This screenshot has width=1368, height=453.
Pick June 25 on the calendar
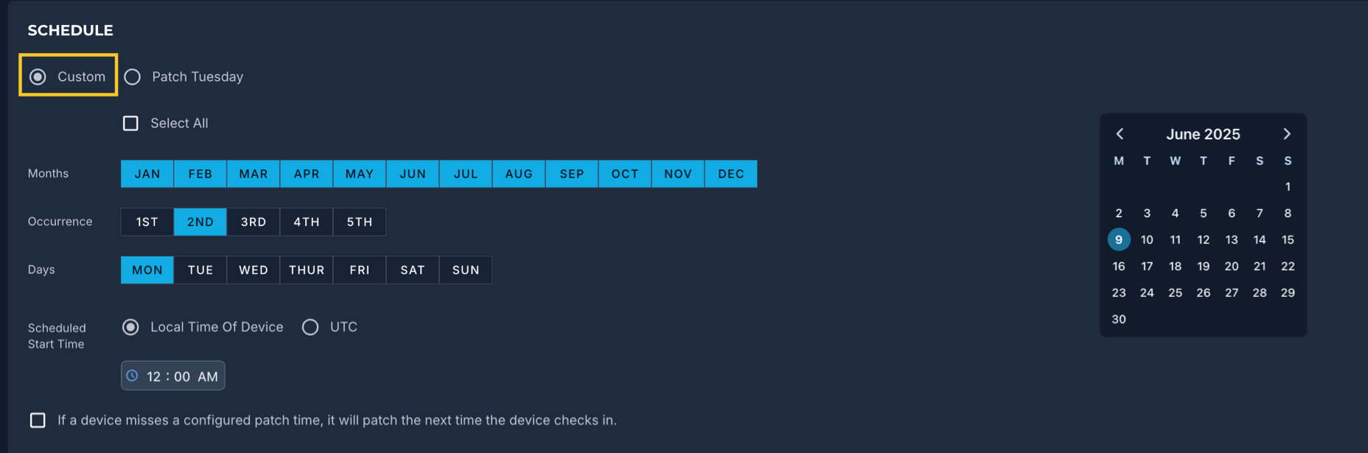[1175, 292]
